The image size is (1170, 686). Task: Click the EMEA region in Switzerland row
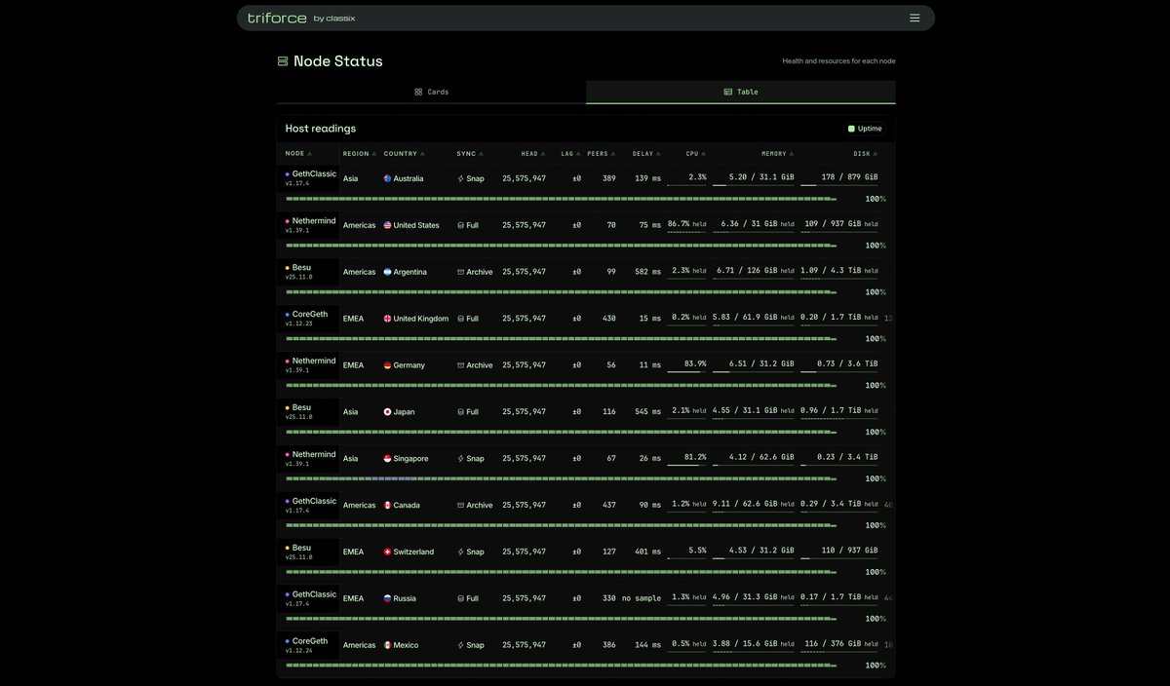pos(353,552)
